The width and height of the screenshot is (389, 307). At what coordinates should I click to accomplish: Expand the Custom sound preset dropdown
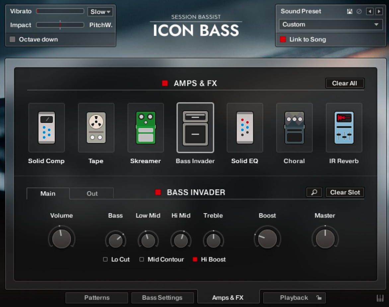pos(331,25)
